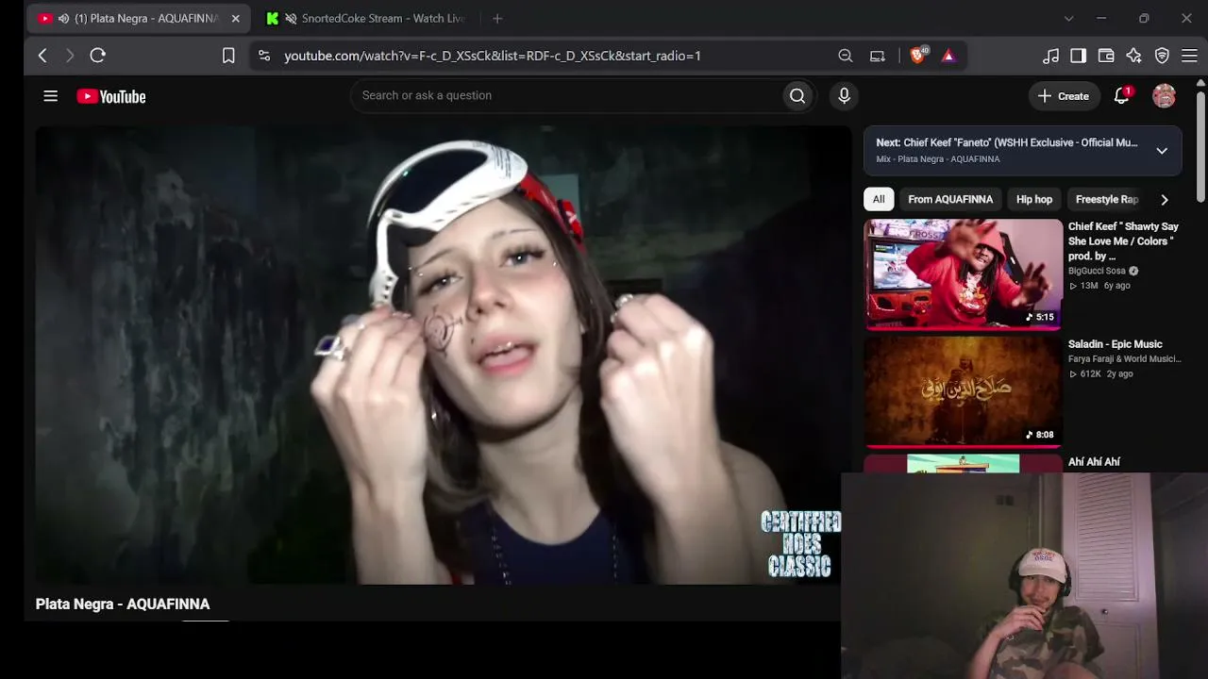
Task: Open the Brave Wallet icon
Action: point(1106,56)
